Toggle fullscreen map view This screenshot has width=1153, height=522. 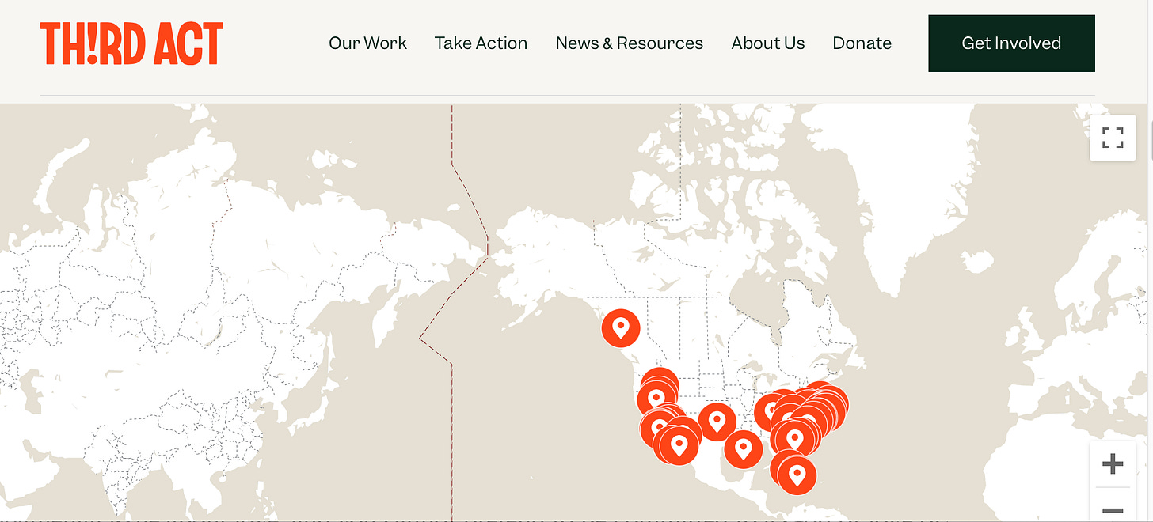(1113, 138)
